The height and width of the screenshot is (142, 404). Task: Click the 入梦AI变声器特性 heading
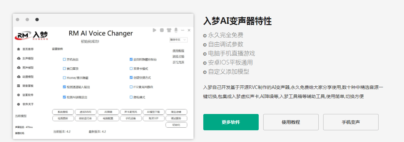point(238,21)
